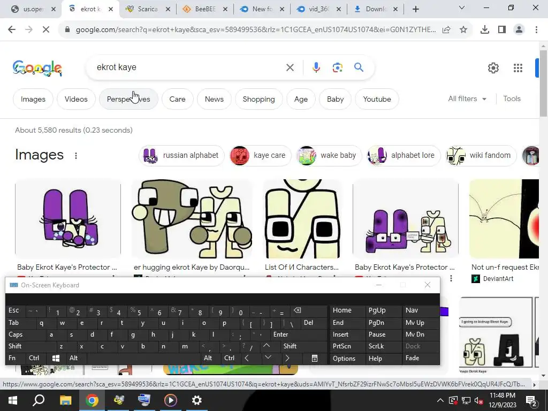Viewport: 548px width, 411px height.
Task: Open the er hugging ekrot Kaye thumbnail
Action: [192, 218]
